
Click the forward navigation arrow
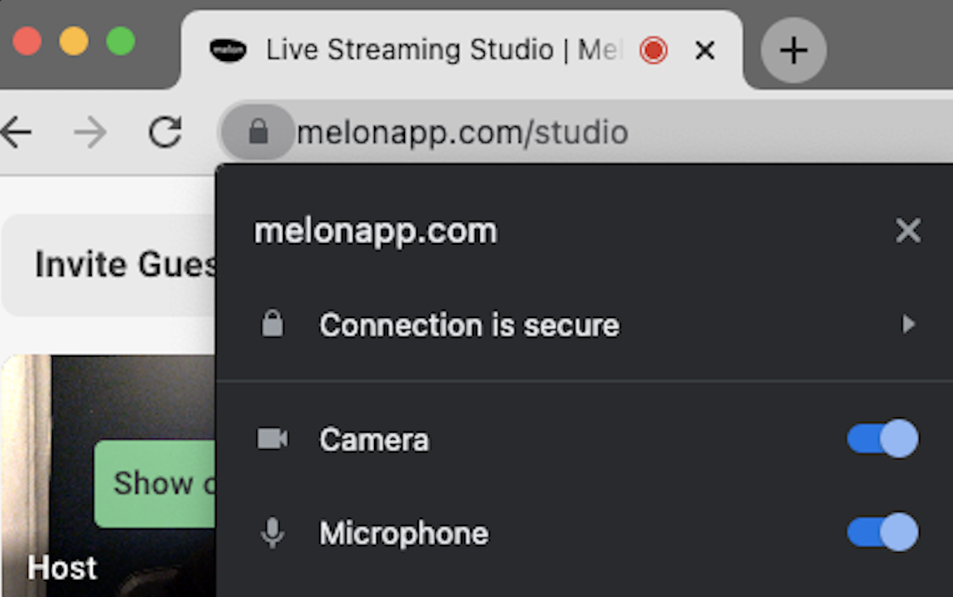(90, 132)
